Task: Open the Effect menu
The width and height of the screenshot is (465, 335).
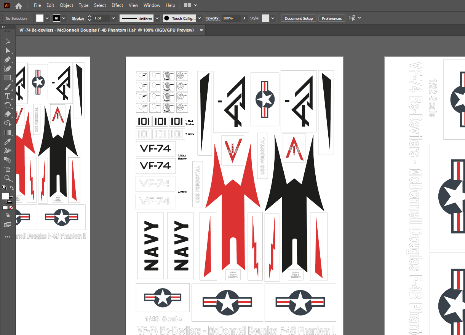Action: coord(117,5)
